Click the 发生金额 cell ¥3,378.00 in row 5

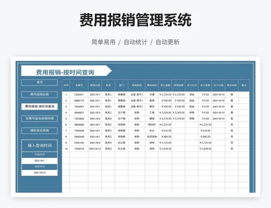(165, 118)
